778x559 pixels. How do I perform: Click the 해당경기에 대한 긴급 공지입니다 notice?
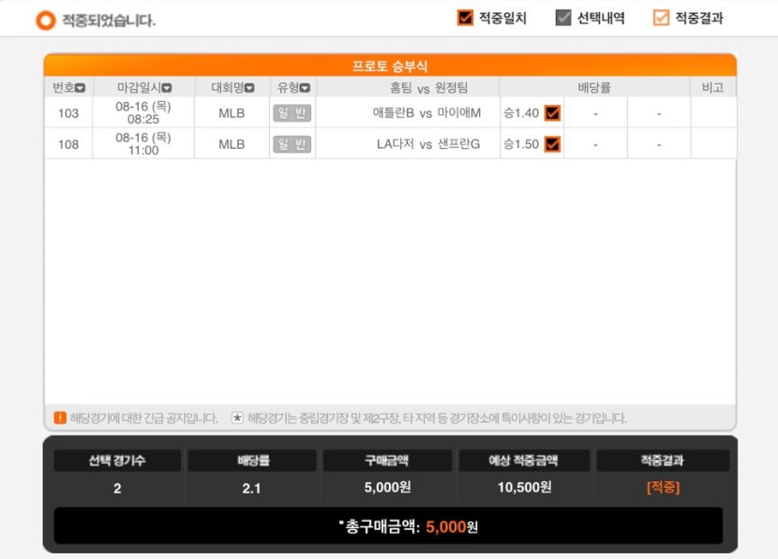(144, 418)
